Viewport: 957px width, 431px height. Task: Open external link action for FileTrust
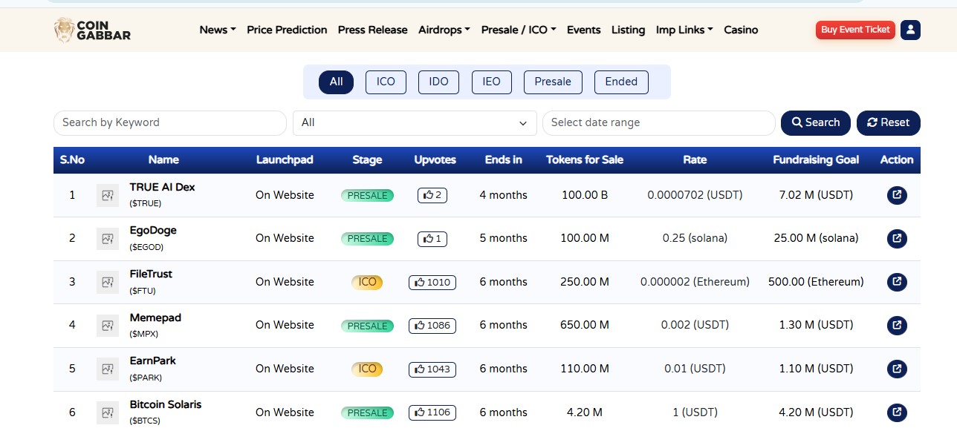[896, 282]
